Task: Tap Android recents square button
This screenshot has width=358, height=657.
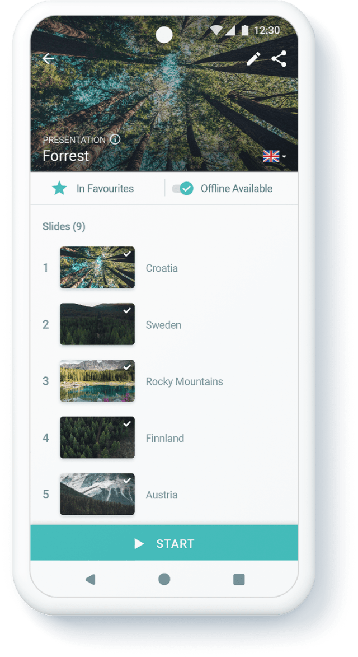Action: (239, 580)
